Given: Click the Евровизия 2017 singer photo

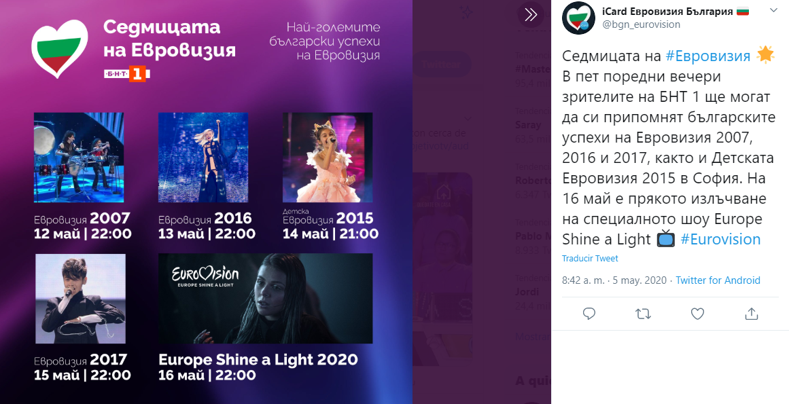Looking at the screenshot, I should [80, 299].
